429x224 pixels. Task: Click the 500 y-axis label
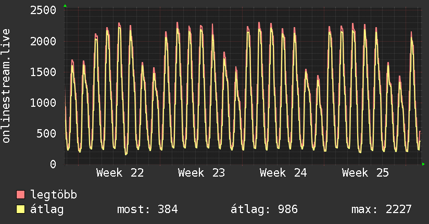coord(46,134)
